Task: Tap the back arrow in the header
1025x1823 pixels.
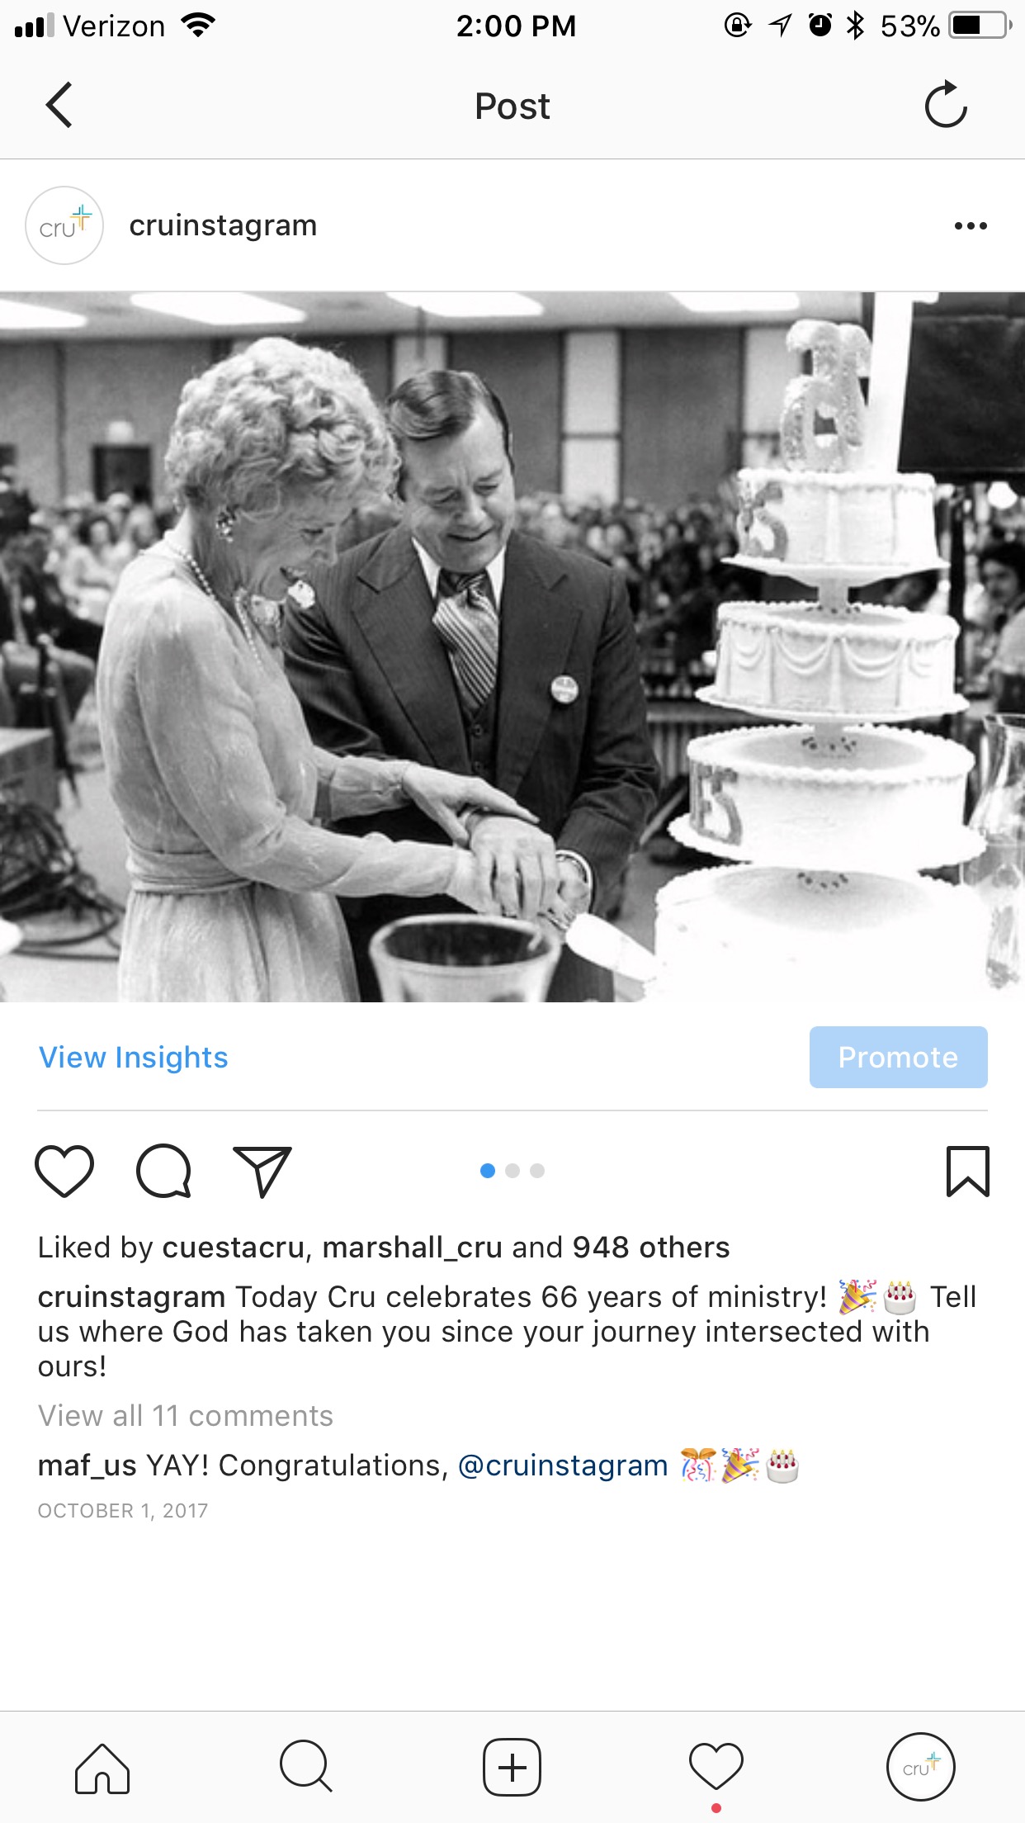Action: tap(59, 105)
